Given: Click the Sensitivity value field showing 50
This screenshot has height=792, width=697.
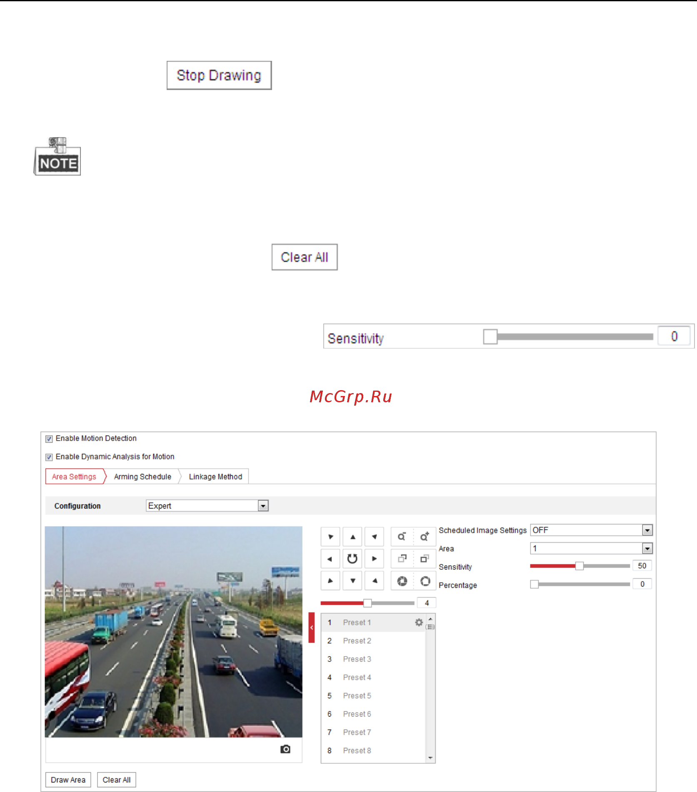Looking at the screenshot, I should click(642, 566).
